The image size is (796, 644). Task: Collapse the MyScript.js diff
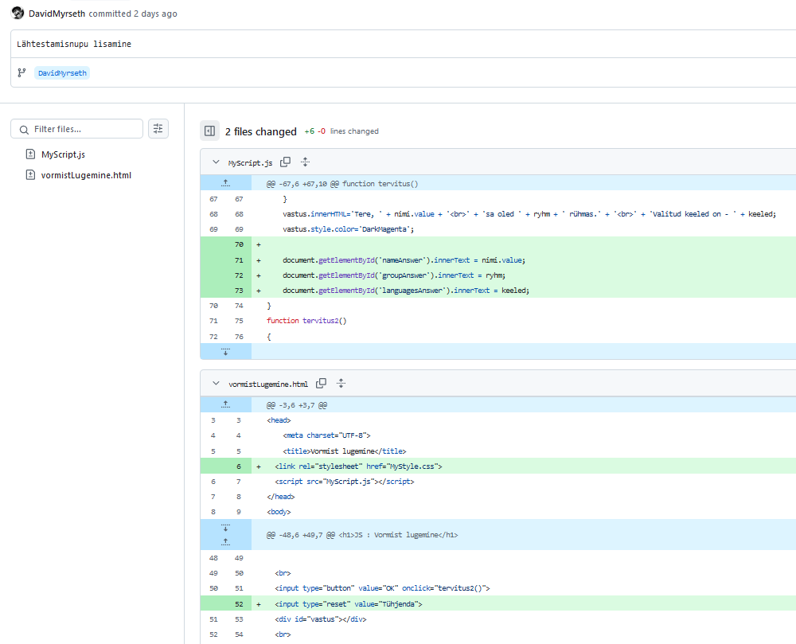(x=216, y=162)
